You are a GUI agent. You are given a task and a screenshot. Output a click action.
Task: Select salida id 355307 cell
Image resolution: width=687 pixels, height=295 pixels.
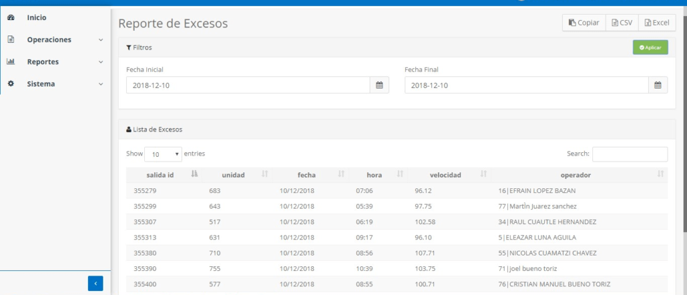point(145,222)
